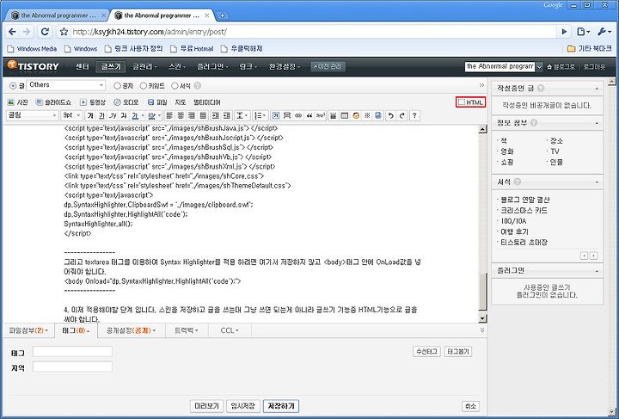Open the font color dropdown arrow

click(143, 115)
